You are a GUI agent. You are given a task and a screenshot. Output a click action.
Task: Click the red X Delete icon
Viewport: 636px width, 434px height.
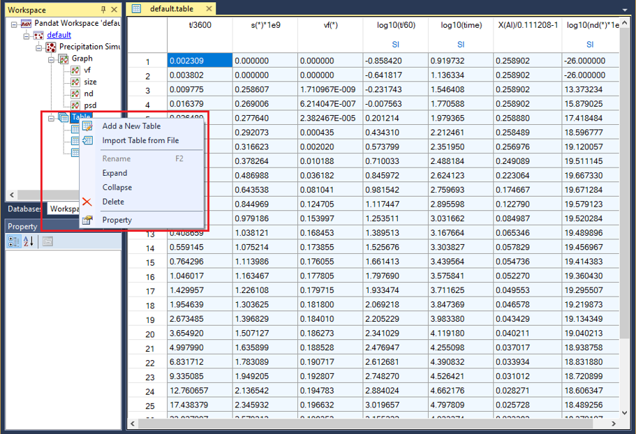point(87,202)
